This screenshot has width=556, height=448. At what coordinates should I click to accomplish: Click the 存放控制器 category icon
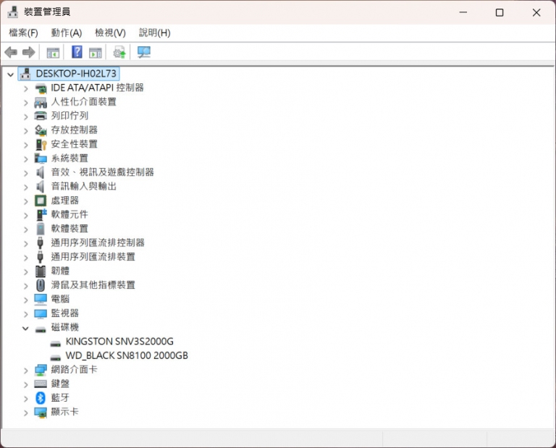coord(41,130)
